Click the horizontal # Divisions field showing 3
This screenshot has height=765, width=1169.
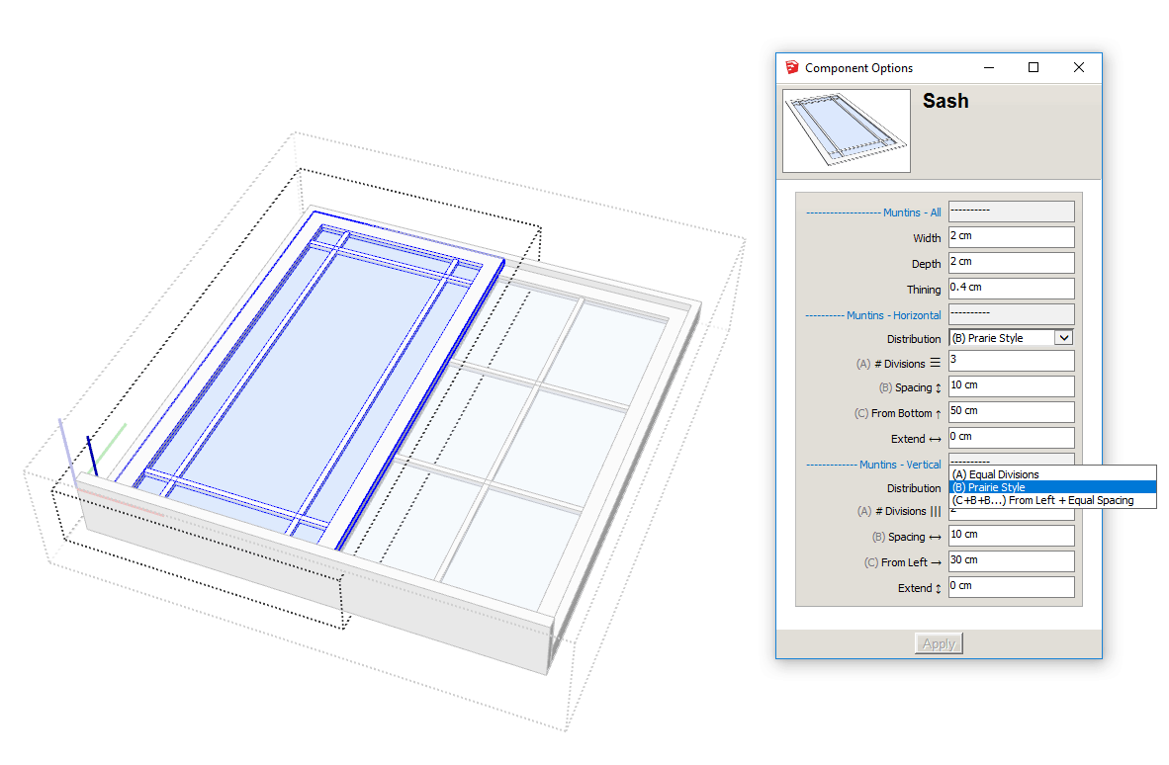(1011, 361)
